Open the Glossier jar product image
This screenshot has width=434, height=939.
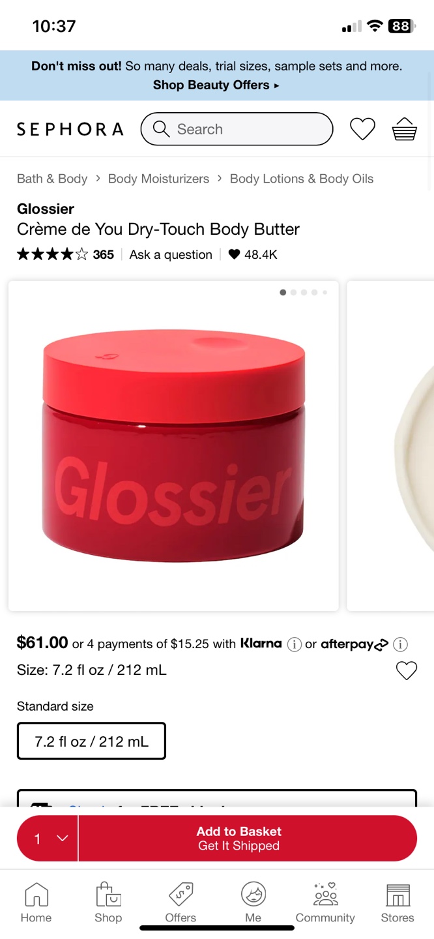pos(173,446)
